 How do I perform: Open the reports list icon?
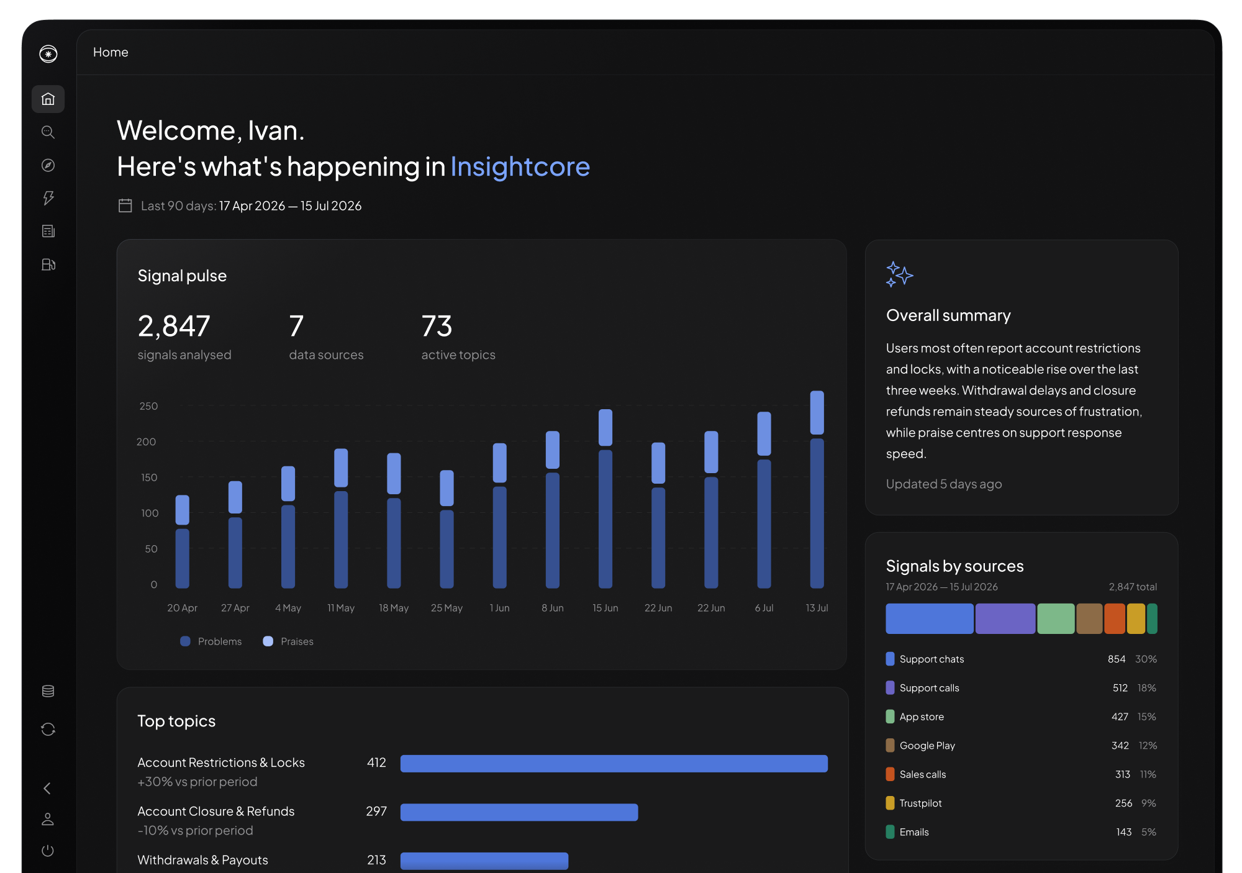pyautogui.click(x=48, y=231)
